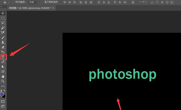Select the Paint Bucket tool

pos(3,52)
